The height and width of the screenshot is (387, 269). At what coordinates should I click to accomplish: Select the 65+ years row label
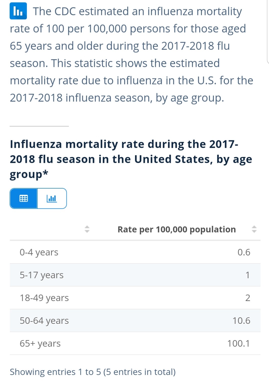point(40,343)
